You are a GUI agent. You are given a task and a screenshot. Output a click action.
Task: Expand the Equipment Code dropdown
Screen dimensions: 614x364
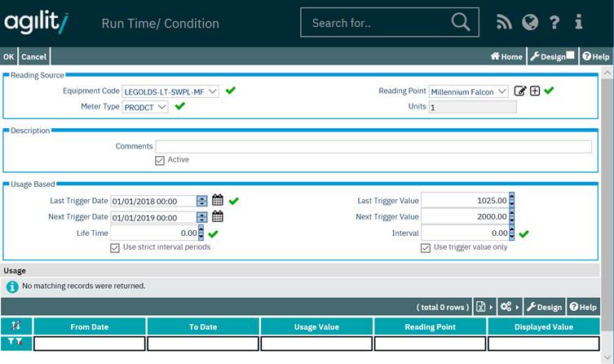pos(212,91)
